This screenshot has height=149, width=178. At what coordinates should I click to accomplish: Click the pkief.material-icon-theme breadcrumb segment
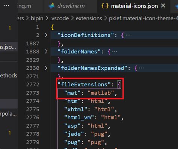(143, 18)
